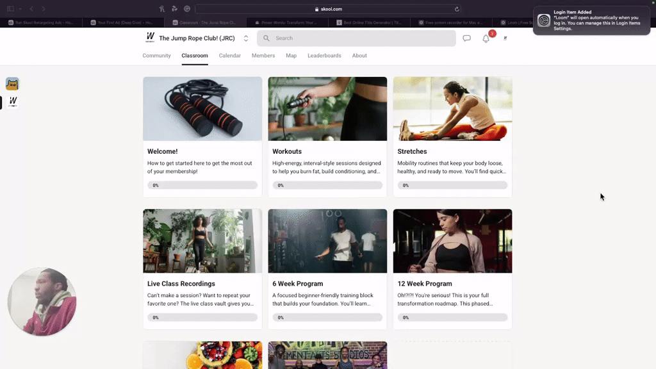The width and height of the screenshot is (656, 369).
Task: Click the Stretches progress bar
Action: tap(453, 185)
